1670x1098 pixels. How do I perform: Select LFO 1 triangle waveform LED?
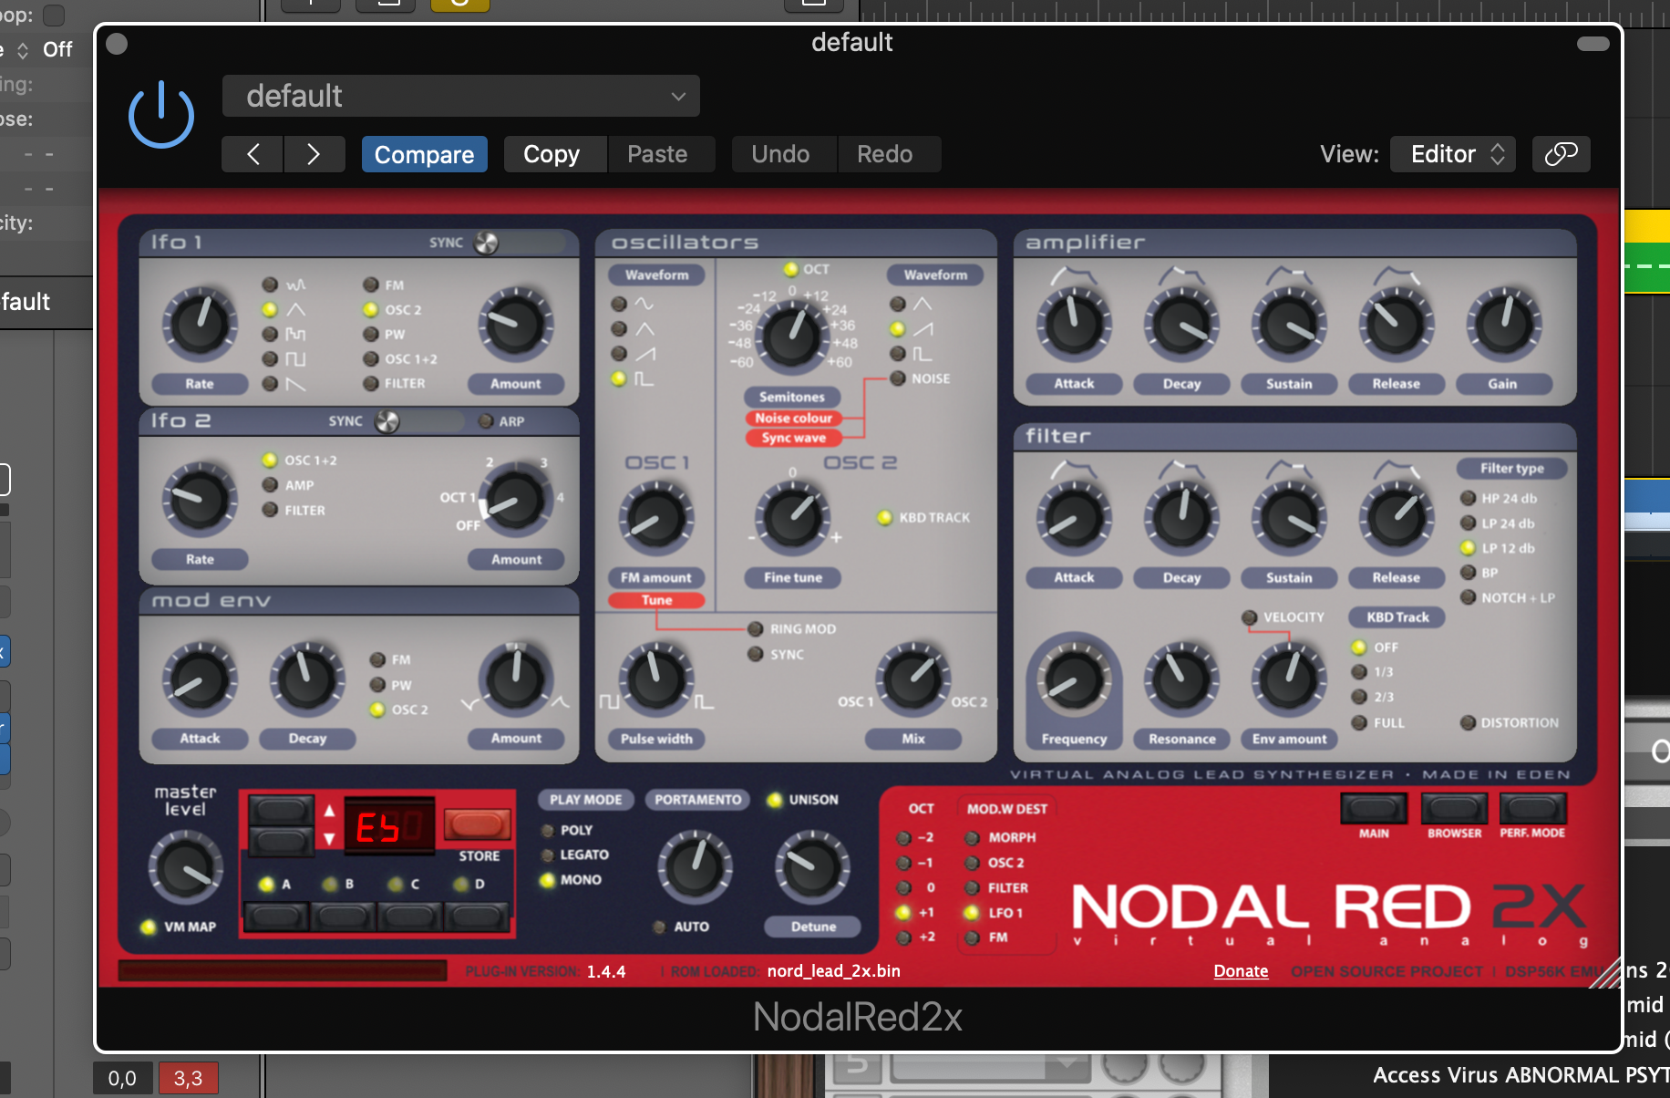pos(270,310)
